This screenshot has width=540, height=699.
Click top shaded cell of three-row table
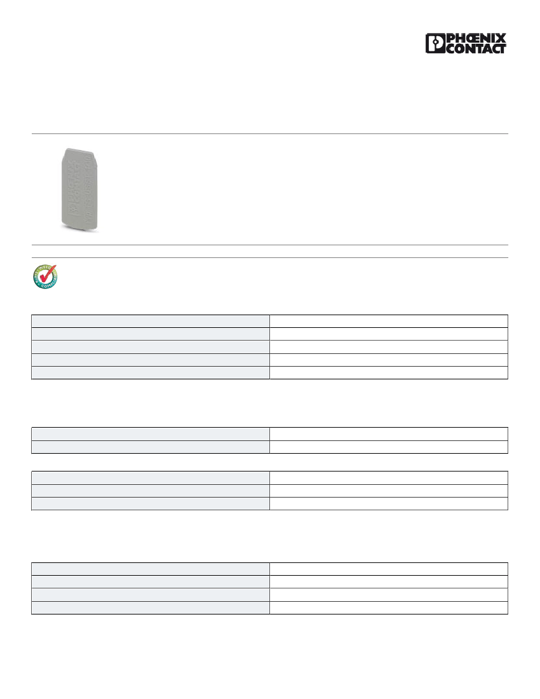[151, 478]
